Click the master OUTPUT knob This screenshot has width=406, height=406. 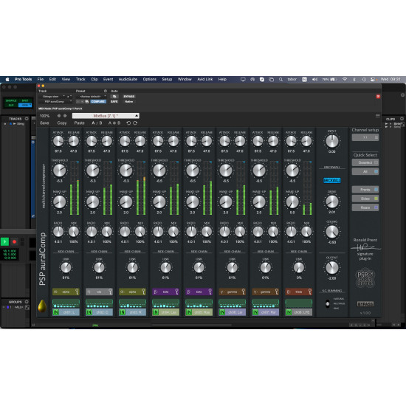pos(332,268)
